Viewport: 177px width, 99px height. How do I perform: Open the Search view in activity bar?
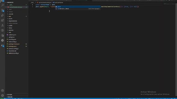[x=2, y=5]
